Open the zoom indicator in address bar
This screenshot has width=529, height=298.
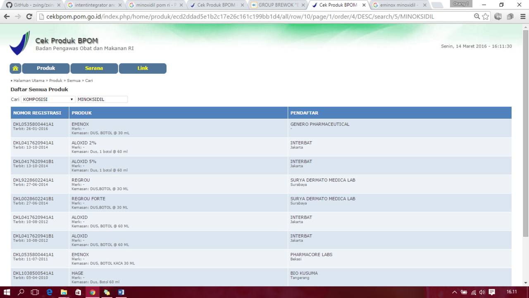pyautogui.click(x=477, y=17)
